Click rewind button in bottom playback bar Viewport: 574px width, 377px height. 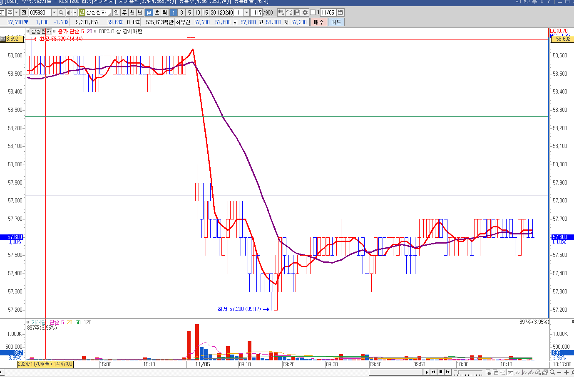coord(434,372)
